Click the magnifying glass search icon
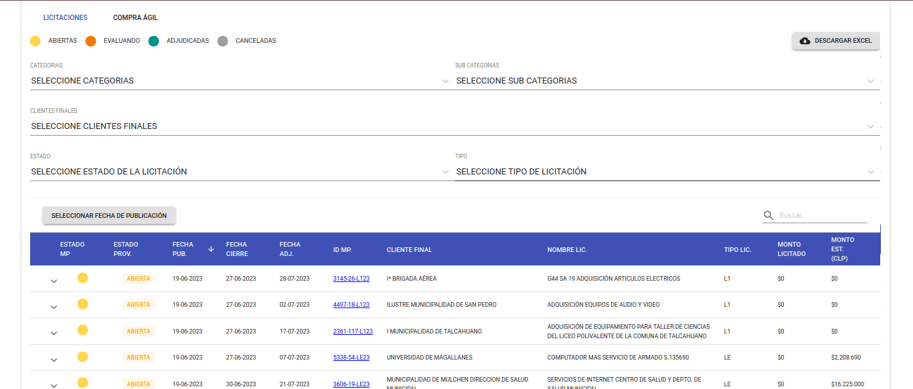913x389 pixels. tap(768, 216)
